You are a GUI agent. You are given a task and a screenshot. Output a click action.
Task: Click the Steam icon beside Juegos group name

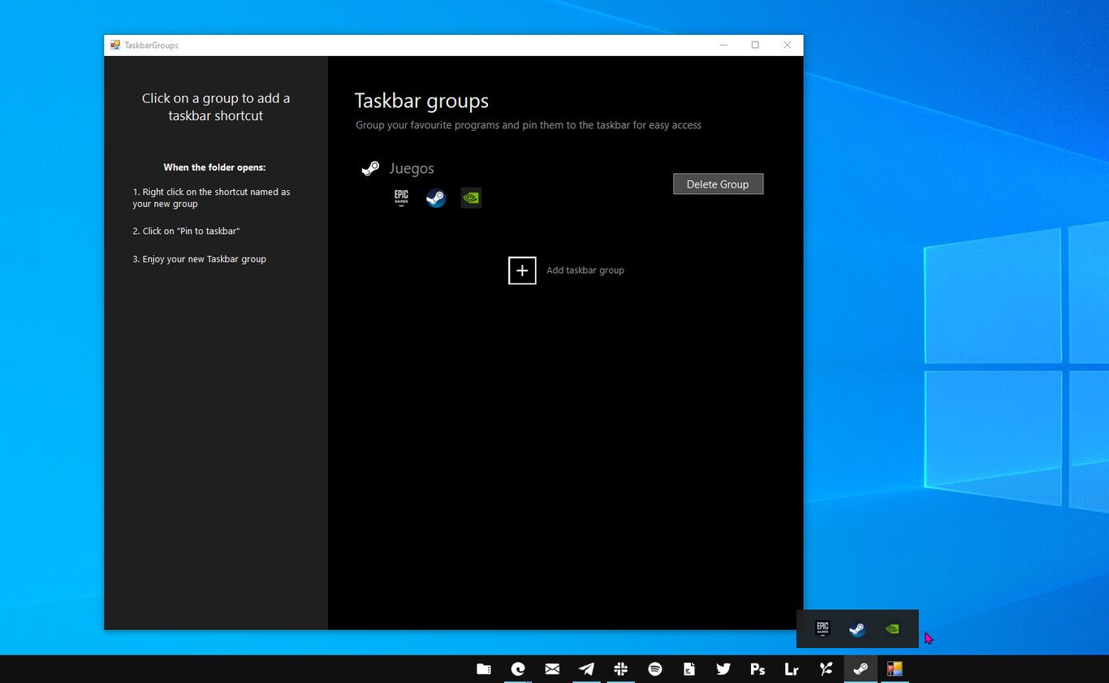[370, 168]
